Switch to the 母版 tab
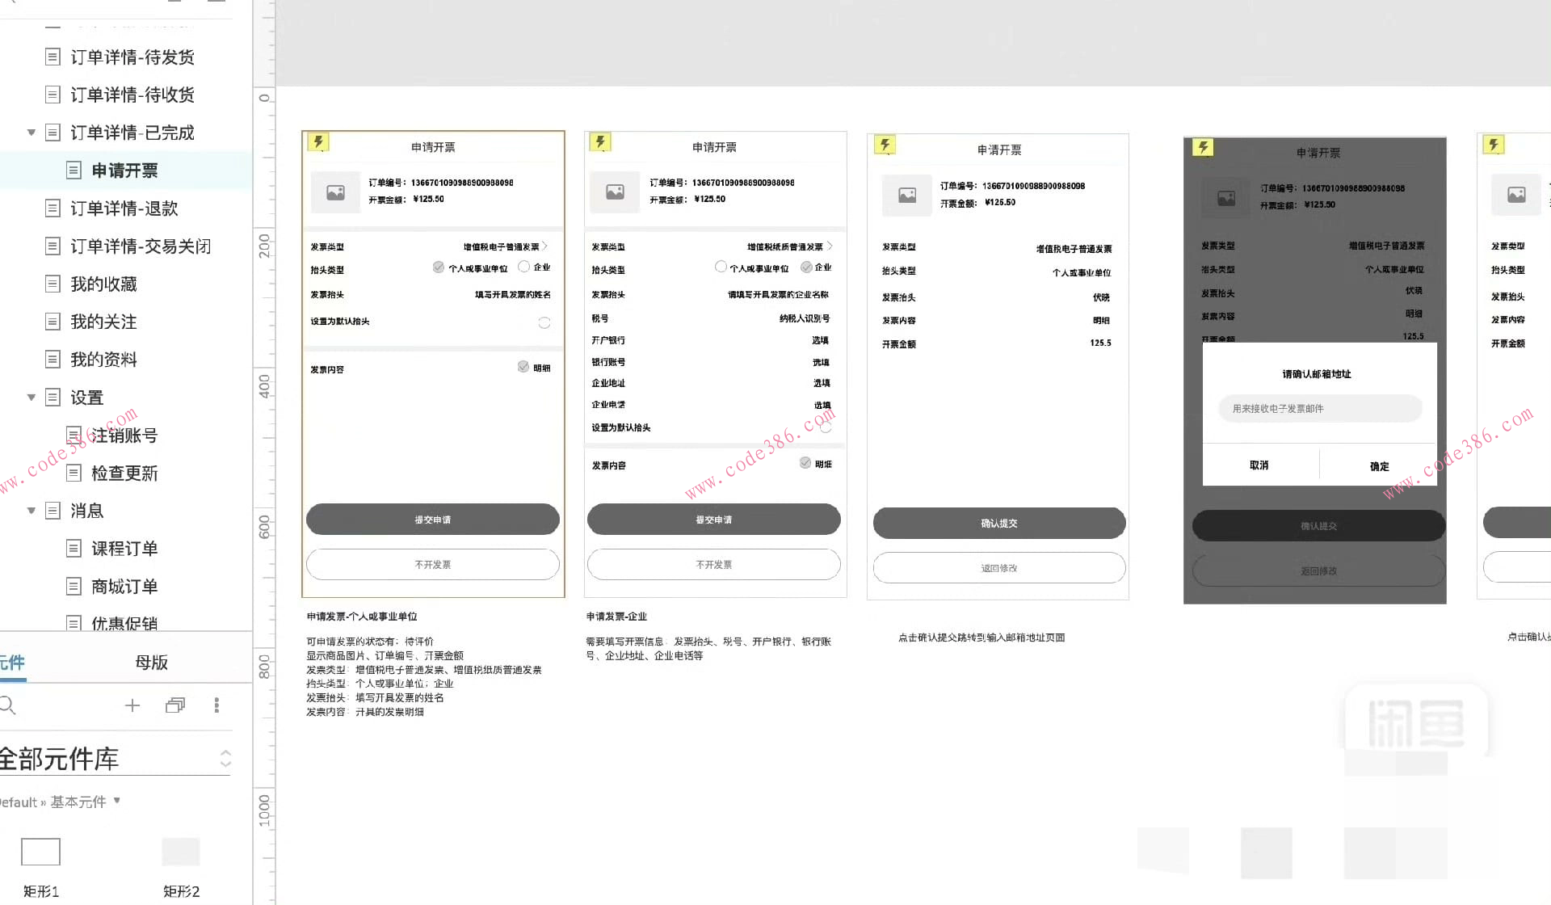The height and width of the screenshot is (905, 1551). 151,663
